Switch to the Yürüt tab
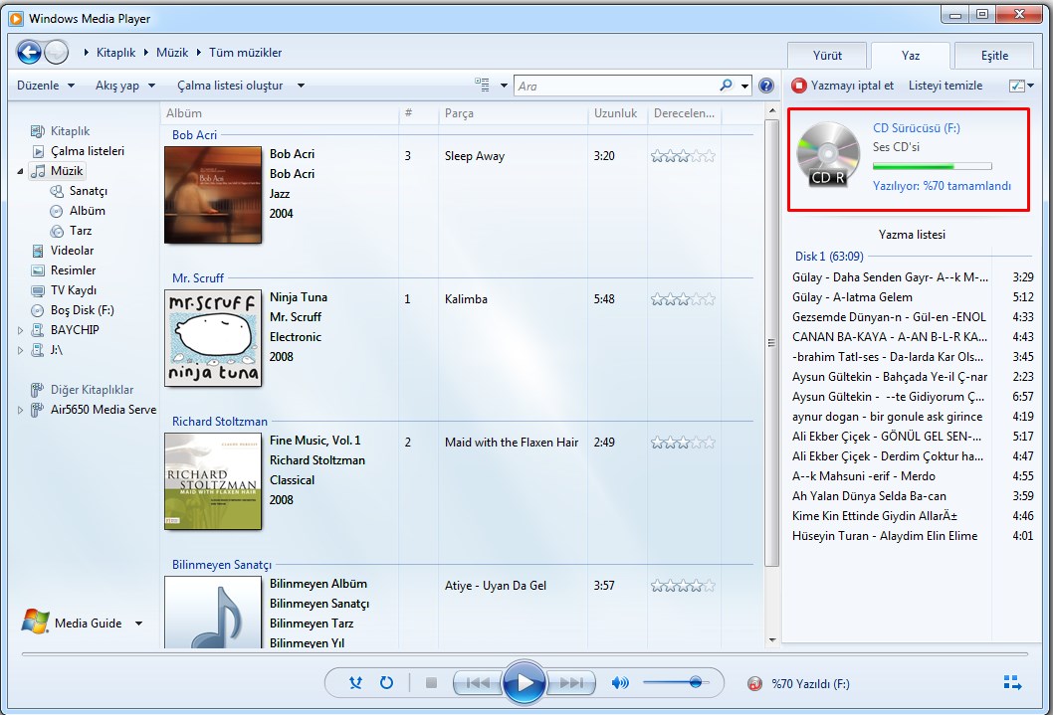 (x=827, y=56)
